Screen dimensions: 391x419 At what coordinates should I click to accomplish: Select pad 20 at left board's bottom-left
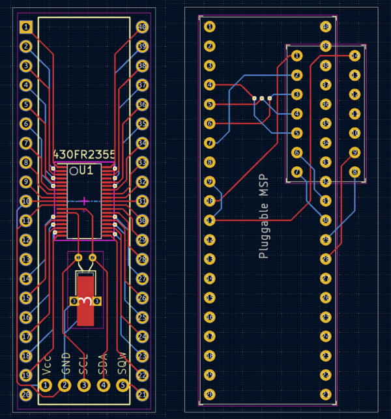26,395
